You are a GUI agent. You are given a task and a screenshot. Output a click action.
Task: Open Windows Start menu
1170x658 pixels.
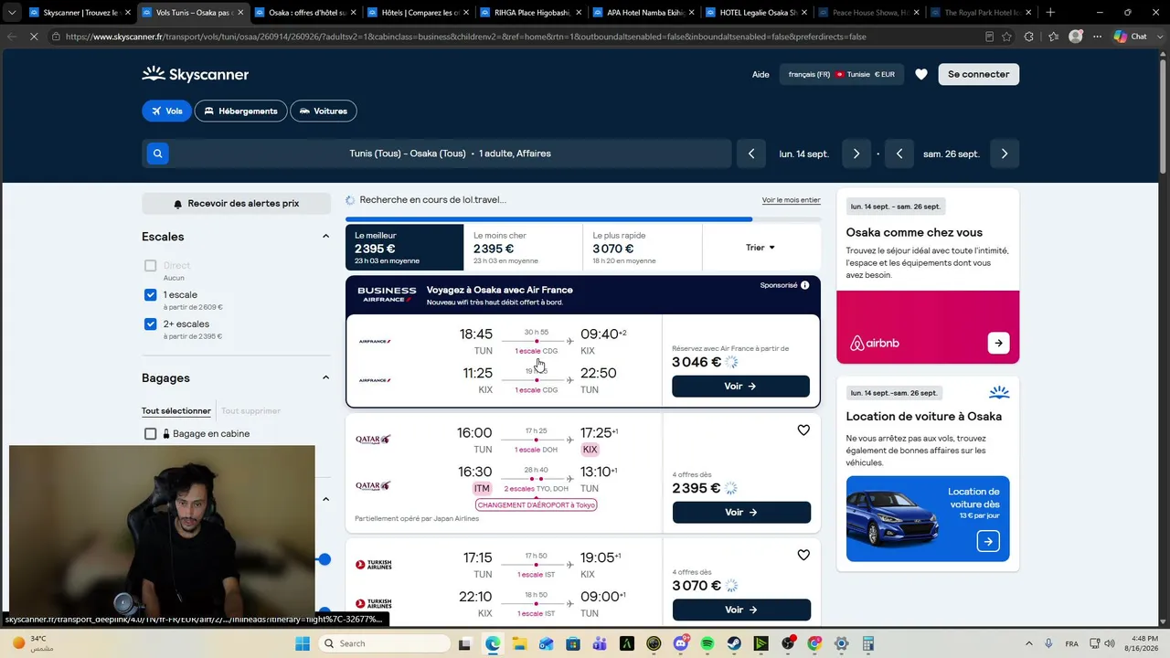coord(303,643)
